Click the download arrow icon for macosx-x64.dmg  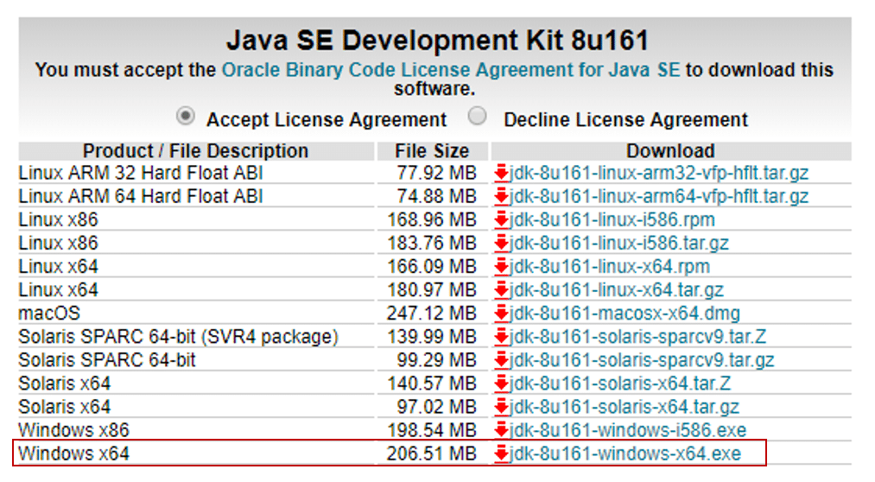point(501,314)
